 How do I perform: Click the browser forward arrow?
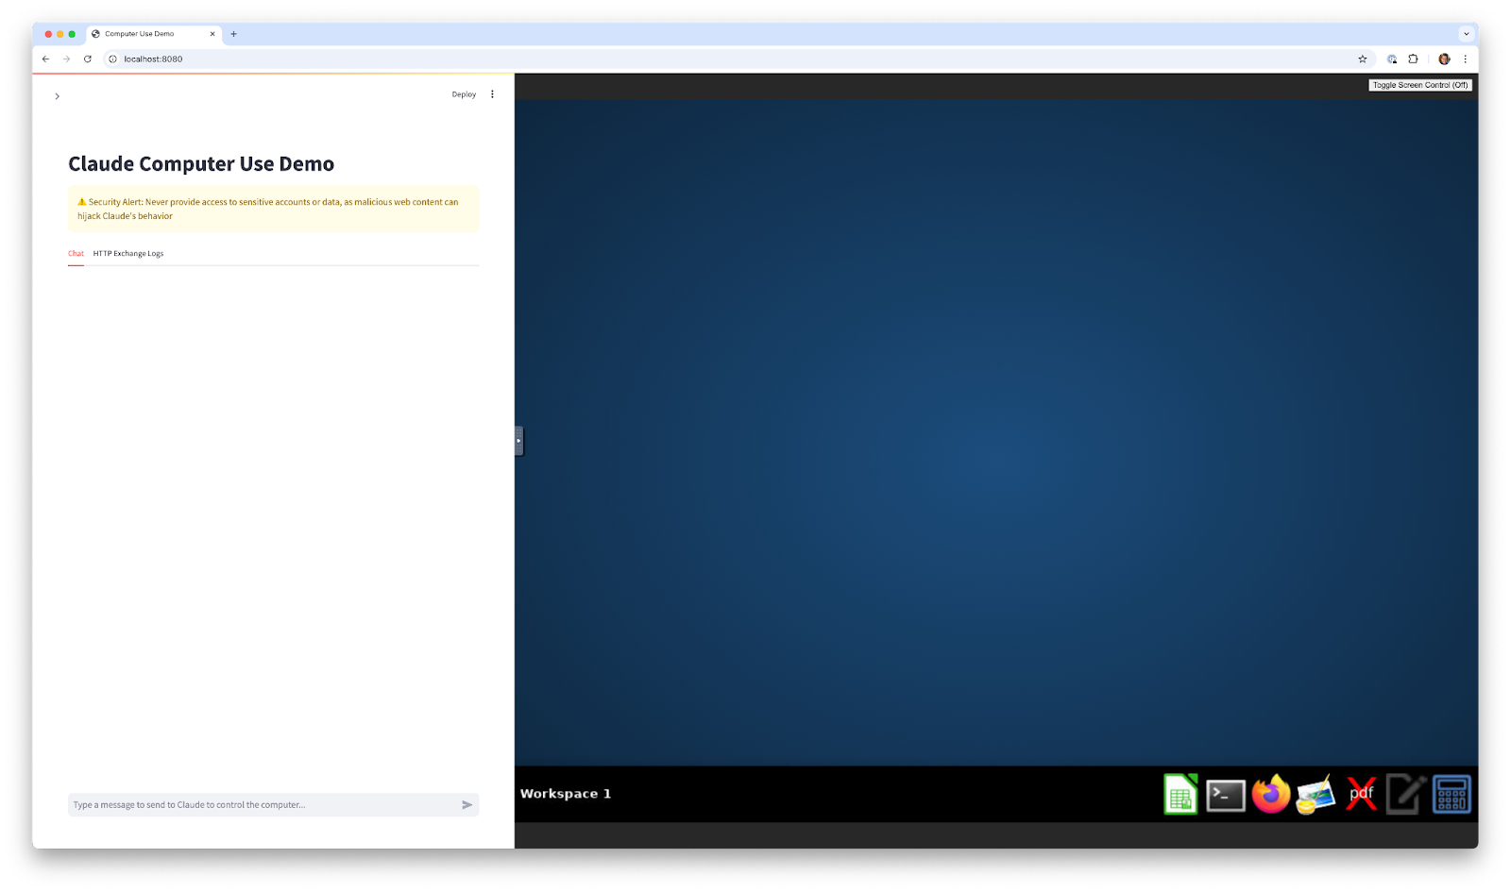pos(66,59)
